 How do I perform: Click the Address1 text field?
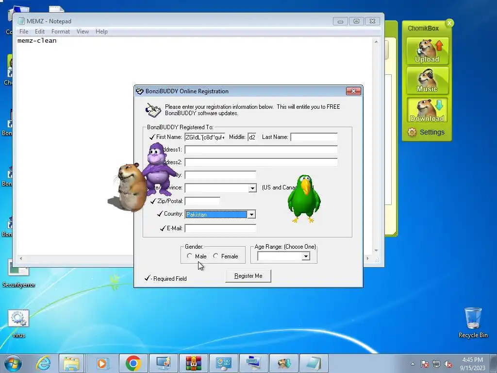tap(261, 150)
